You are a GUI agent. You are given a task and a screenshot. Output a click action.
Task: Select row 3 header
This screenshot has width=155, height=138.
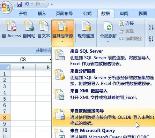(x=5, y=86)
